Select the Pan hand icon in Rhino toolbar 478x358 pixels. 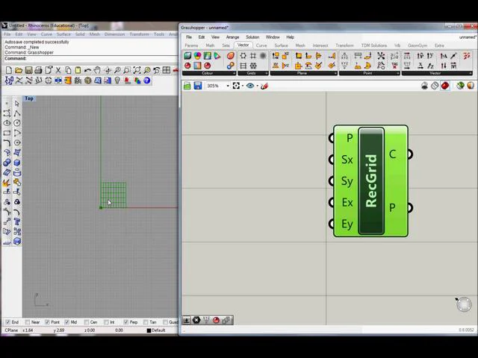pos(98,70)
